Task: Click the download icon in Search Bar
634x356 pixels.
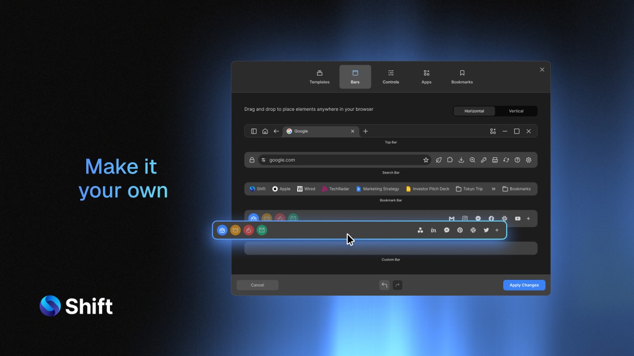Action: [x=461, y=160]
